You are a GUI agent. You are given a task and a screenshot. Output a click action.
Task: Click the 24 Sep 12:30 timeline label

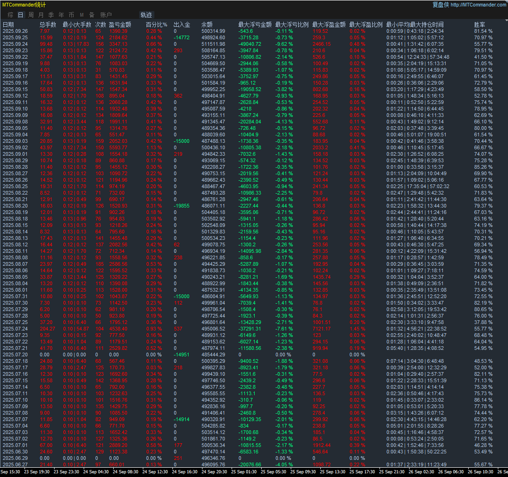point(155,472)
